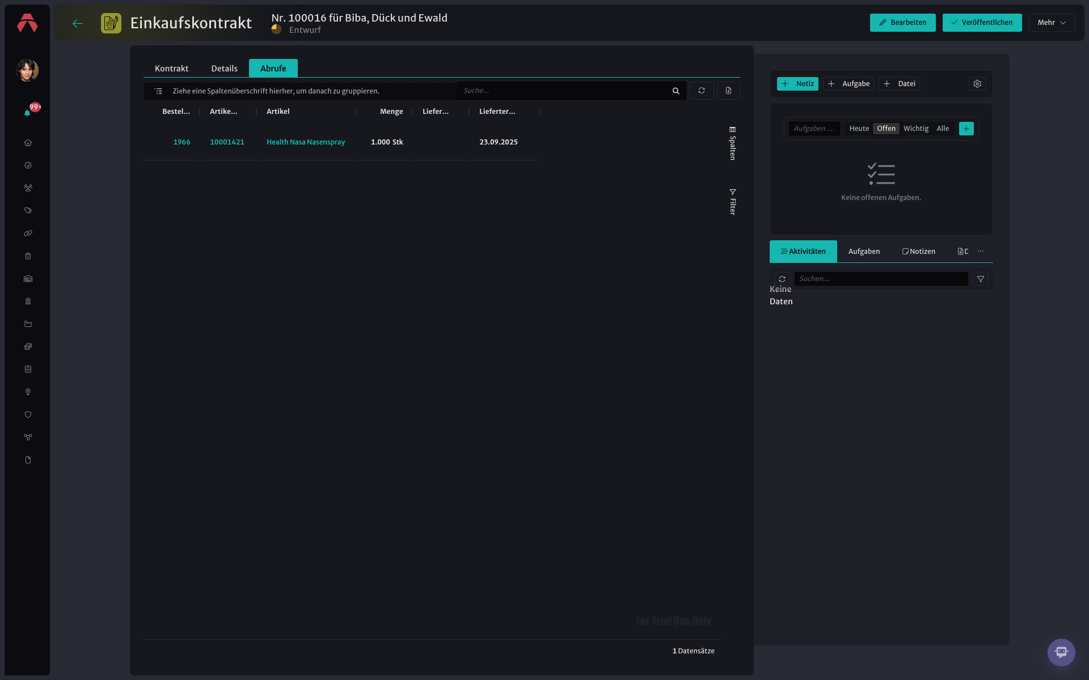Open the factory icon in sidebar

(x=28, y=324)
